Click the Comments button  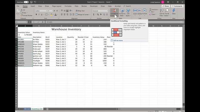pos(177,6)
